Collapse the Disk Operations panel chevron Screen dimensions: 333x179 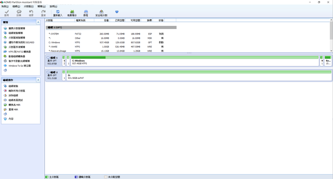[38, 80]
